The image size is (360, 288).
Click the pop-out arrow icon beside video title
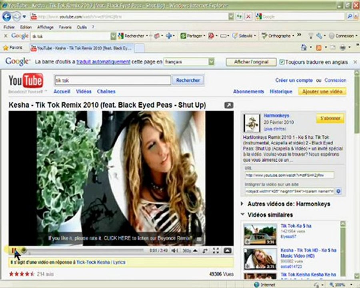pos(229,105)
